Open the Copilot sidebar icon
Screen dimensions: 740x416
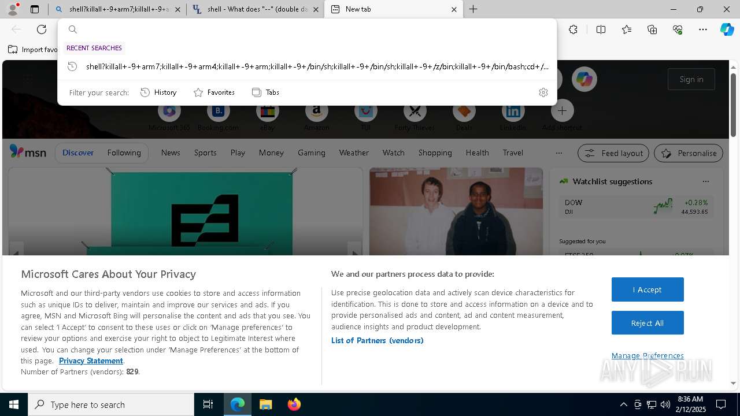[x=727, y=29]
